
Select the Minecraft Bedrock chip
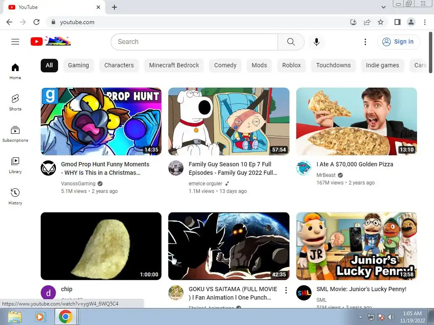pyautogui.click(x=174, y=66)
